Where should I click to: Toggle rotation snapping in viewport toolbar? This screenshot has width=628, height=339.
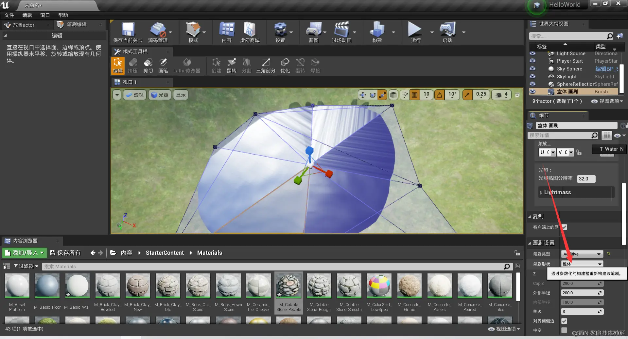pyautogui.click(x=440, y=95)
